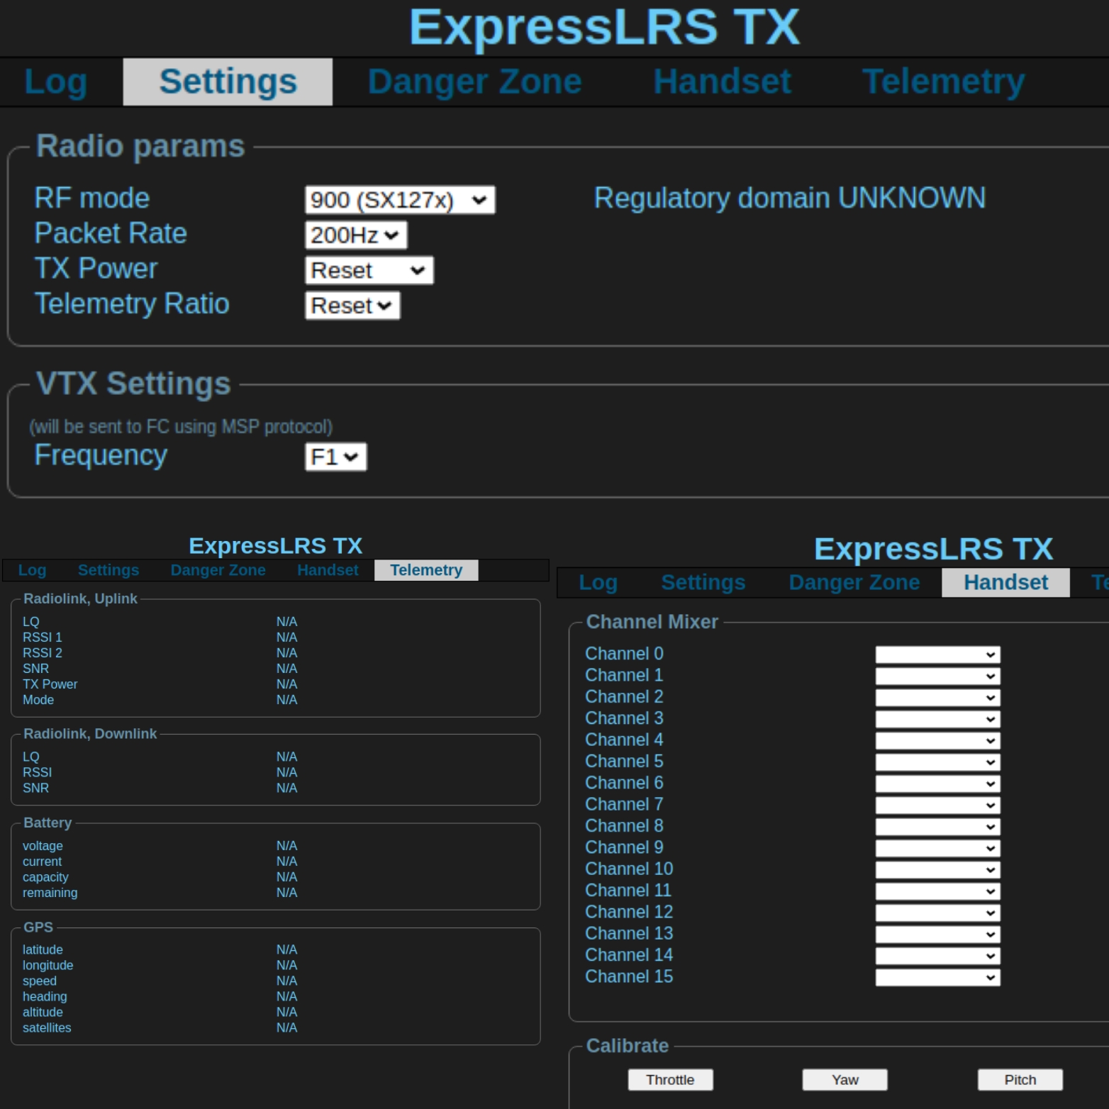Open Channel 14 mixer dropdown
The image size is (1109, 1109).
pos(937,956)
